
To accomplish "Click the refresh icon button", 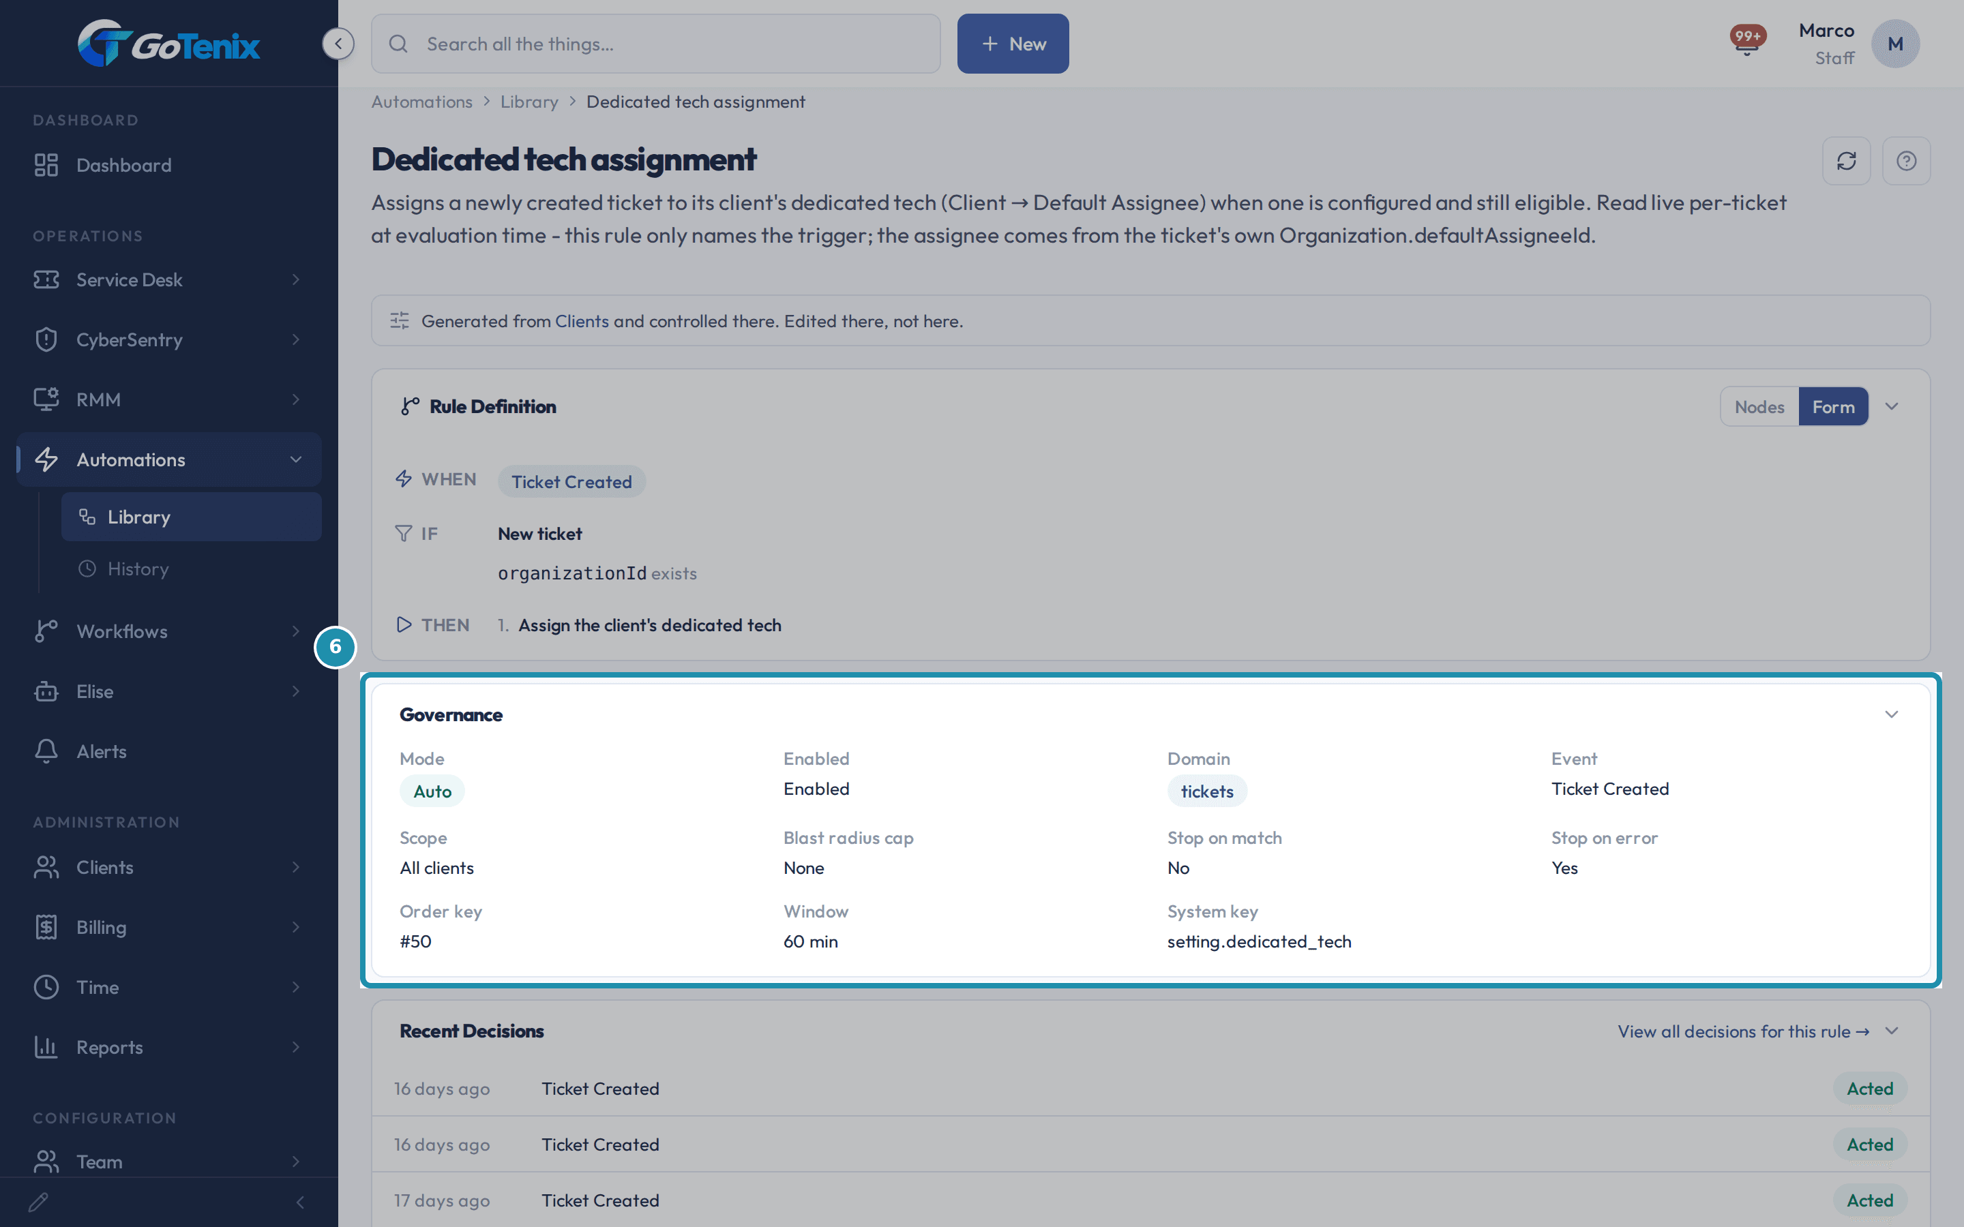I will tap(1846, 161).
